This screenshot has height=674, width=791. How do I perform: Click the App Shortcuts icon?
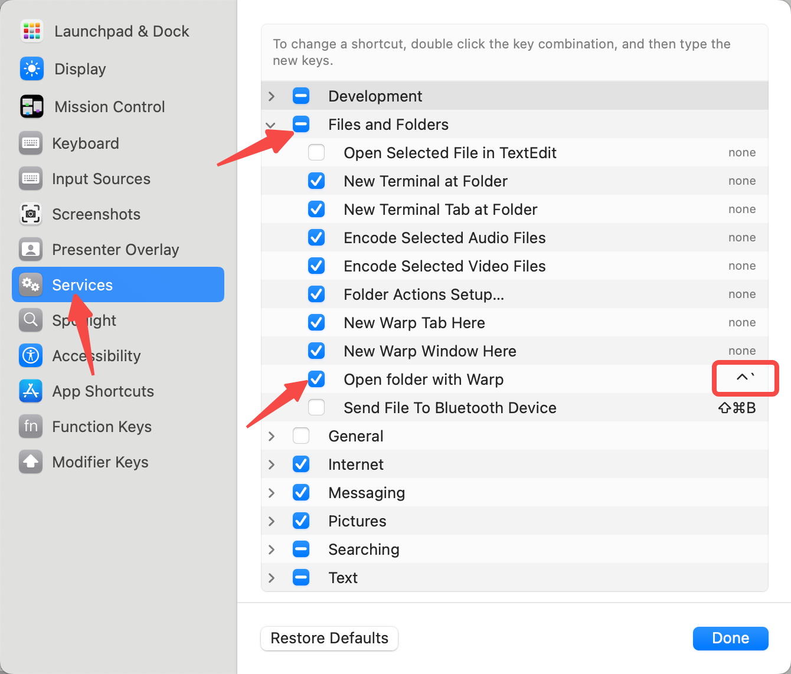click(x=31, y=391)
